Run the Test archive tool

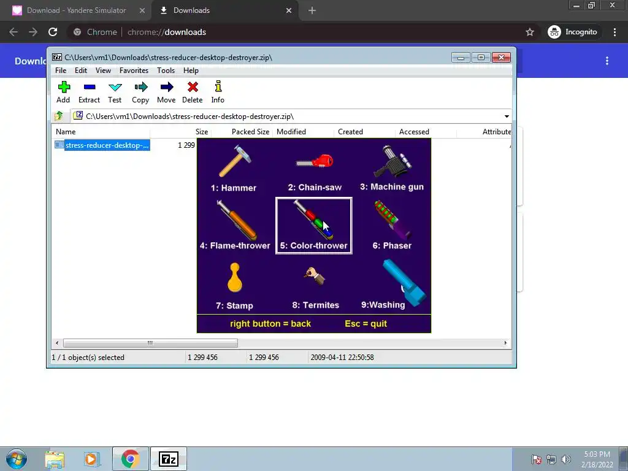115,92
